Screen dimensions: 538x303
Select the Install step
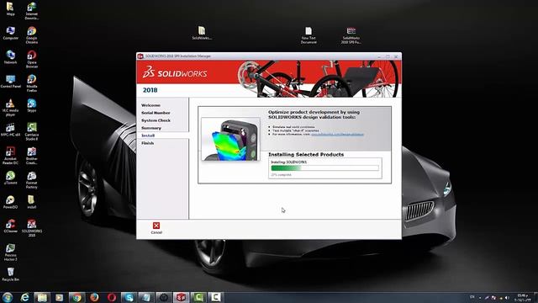[x=148, y=136]
